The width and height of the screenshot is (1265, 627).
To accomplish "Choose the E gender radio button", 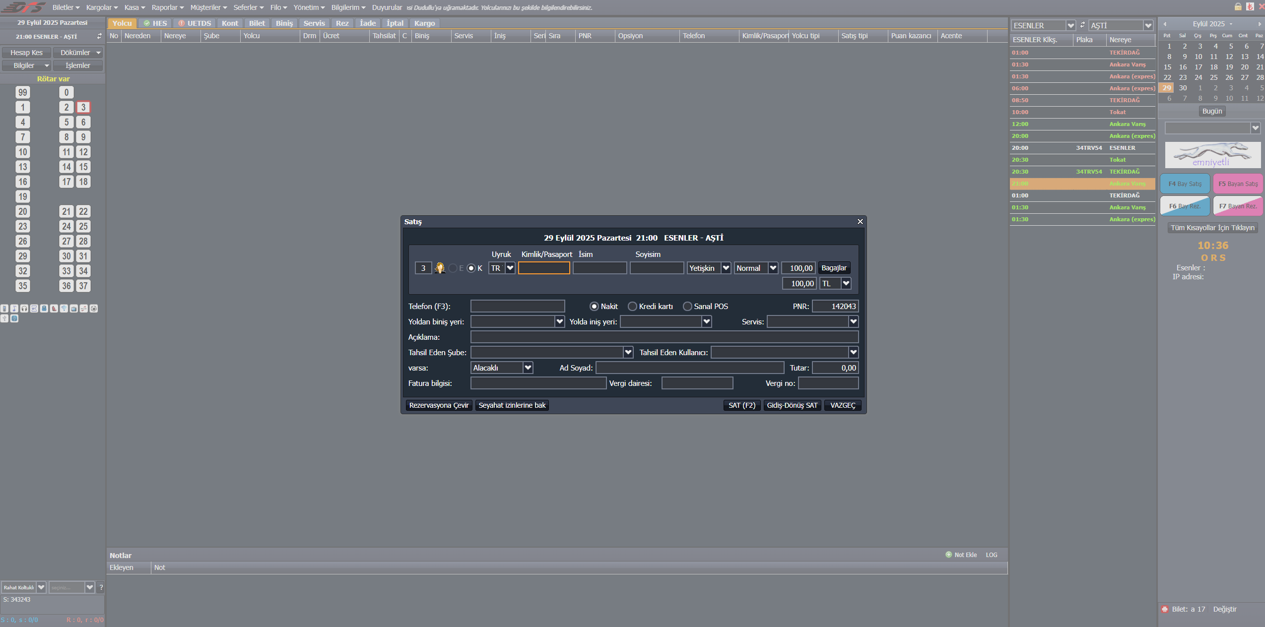I will click(453, 268).
